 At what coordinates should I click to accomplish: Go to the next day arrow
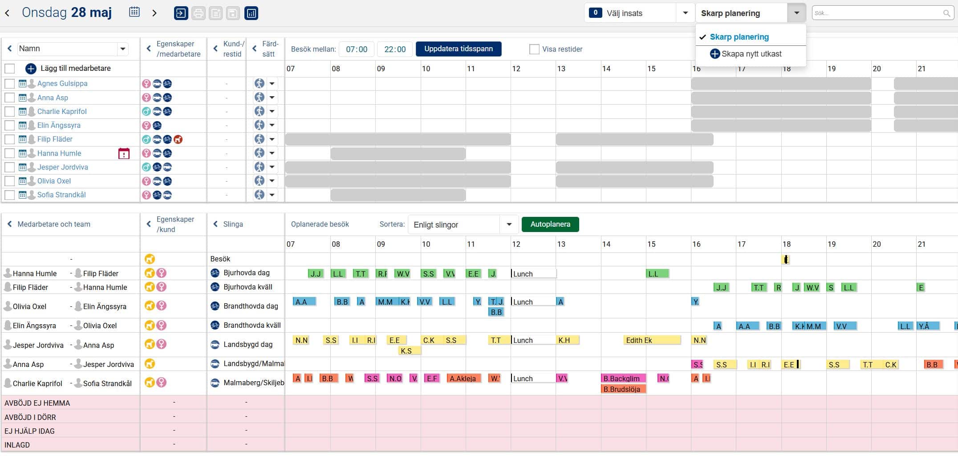[154, 13]
